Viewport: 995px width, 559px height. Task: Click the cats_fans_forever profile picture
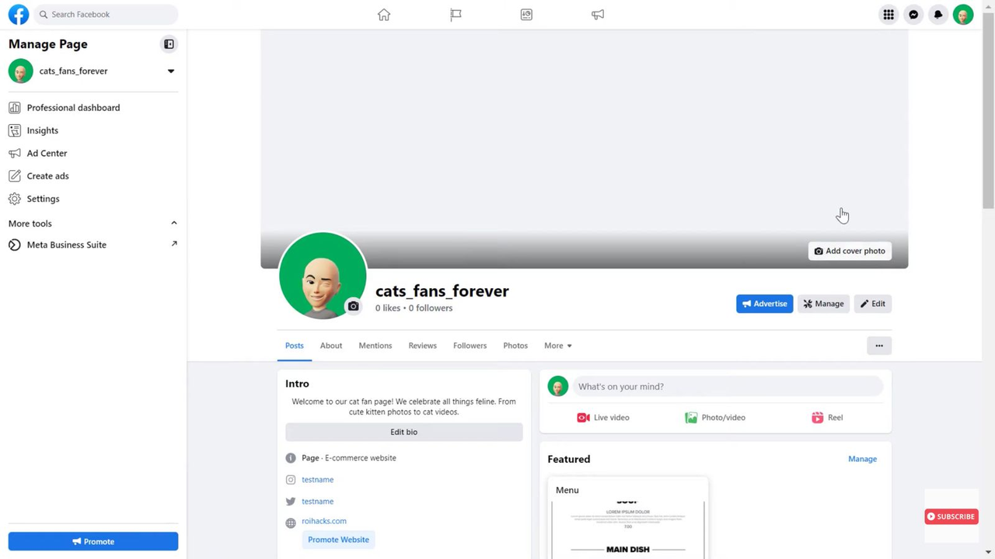pos(323,276)
